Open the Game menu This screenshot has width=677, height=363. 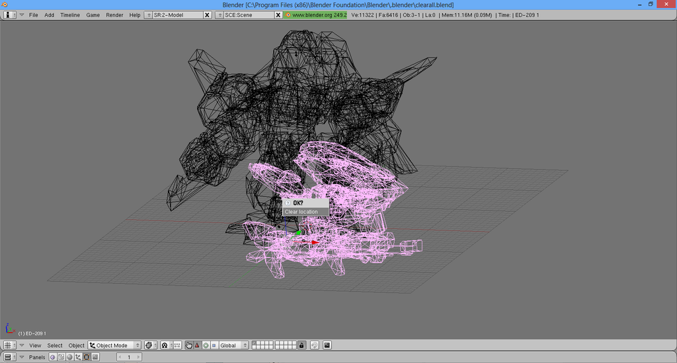[x=93, y=15]
